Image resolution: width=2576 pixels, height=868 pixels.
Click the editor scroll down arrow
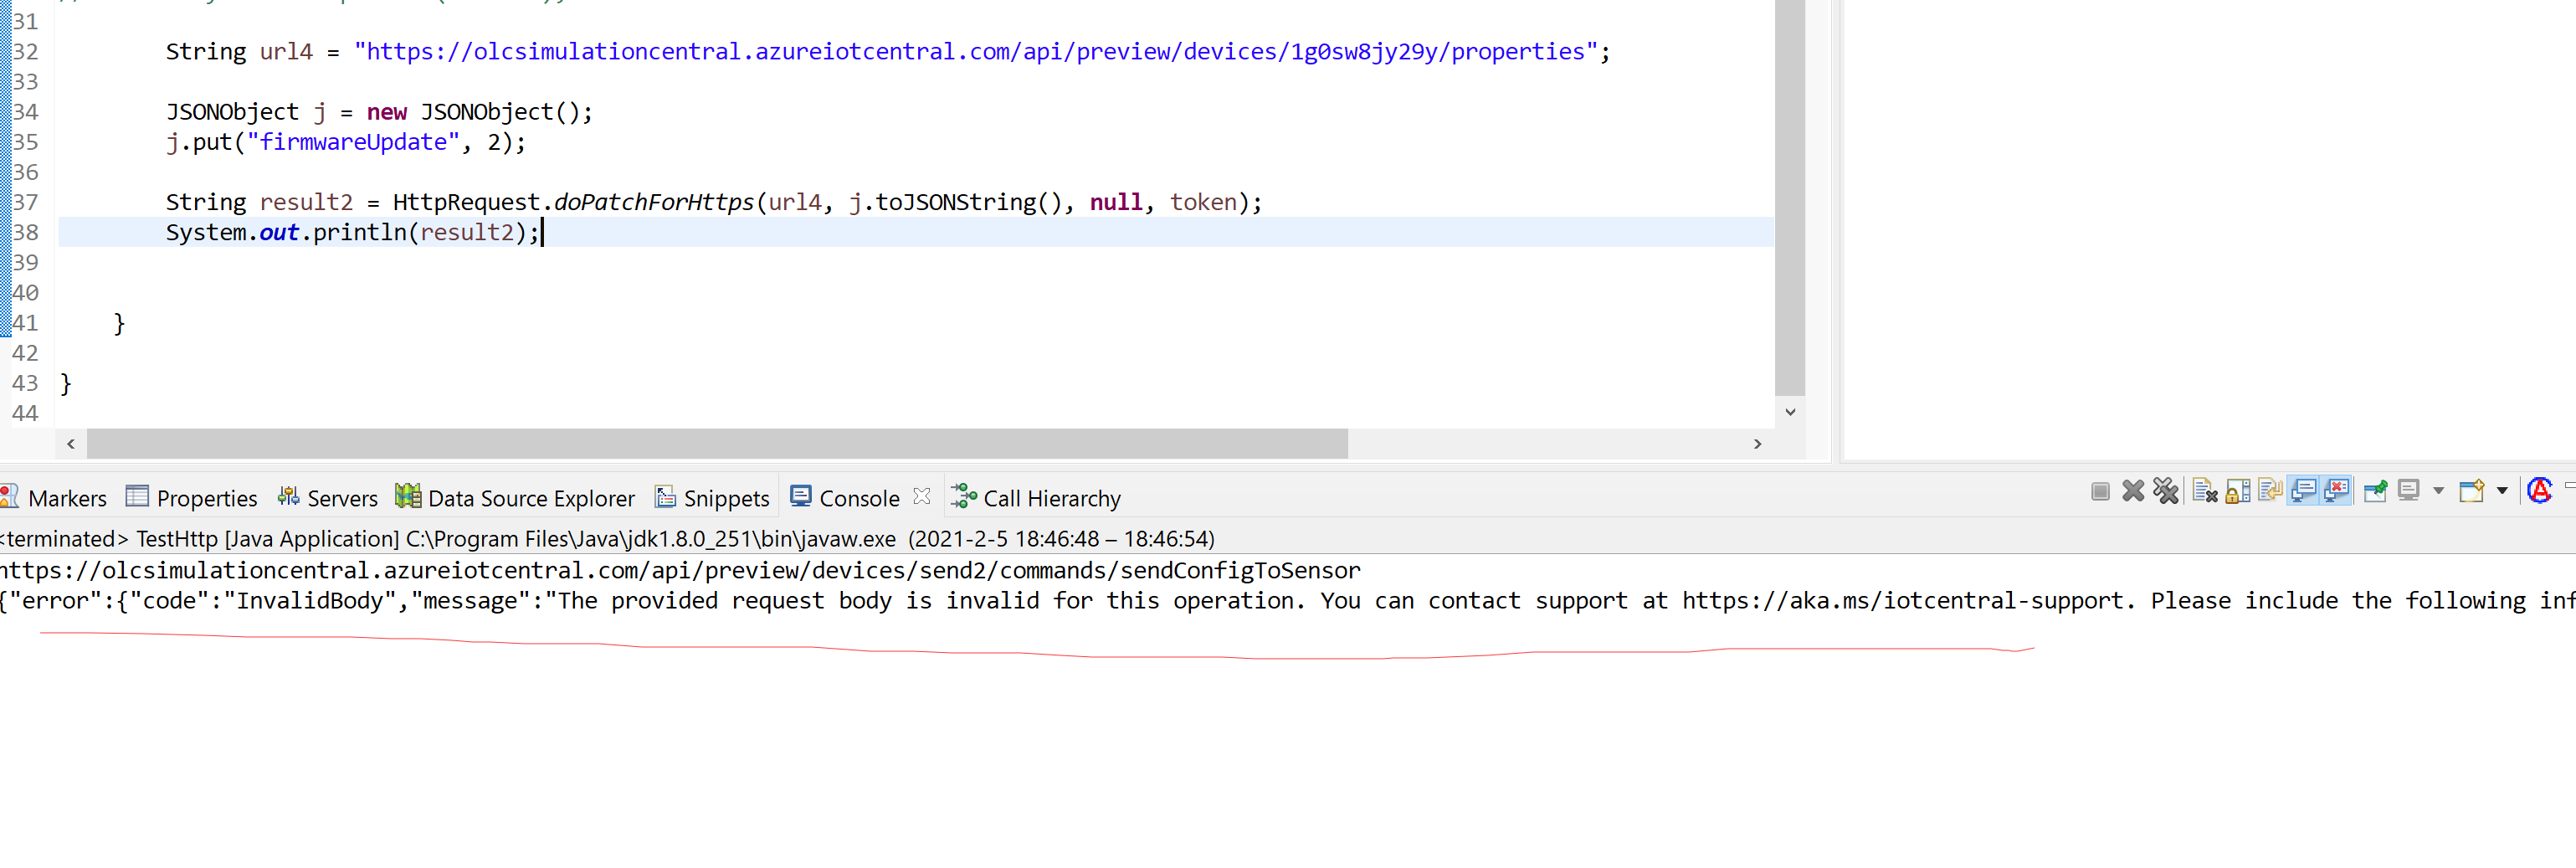pyautogui.click(x=1790, y=412)
